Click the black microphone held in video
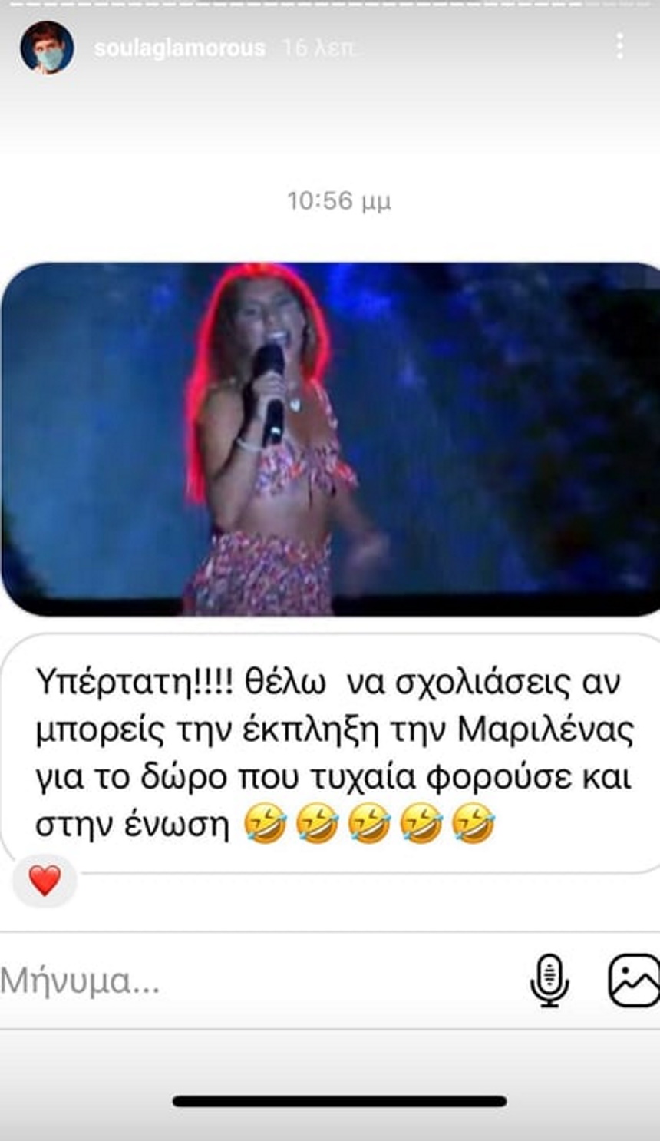Viewport: 660px width, 1141px height. pos(270,392)
